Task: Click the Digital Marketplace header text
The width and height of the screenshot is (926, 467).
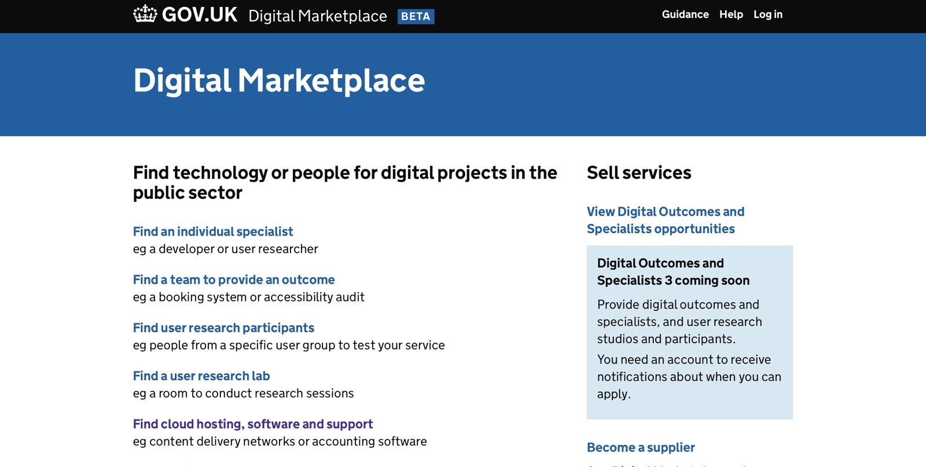Action: 317,16
